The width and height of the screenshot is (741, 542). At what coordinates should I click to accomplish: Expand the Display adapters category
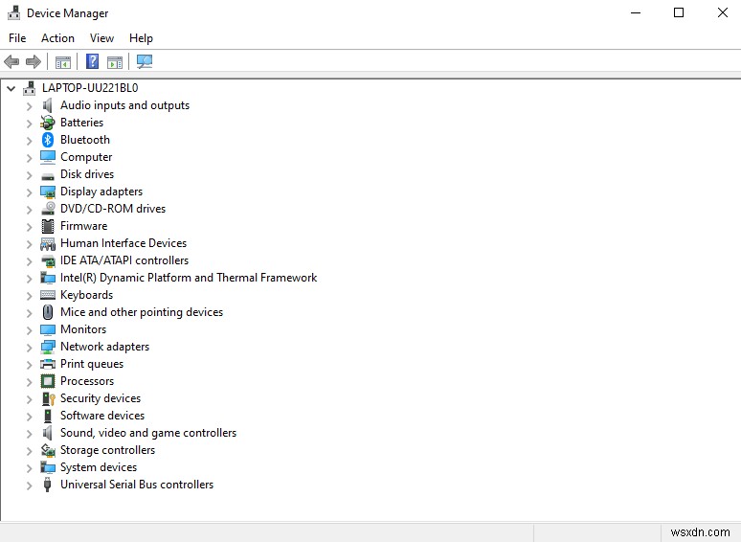click(30, 192)
